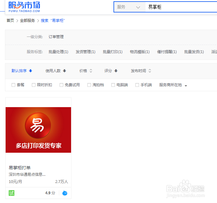Click the 4.9 分 rating
The height and width of the screenshot is (203, 217).
pos(50,193)
